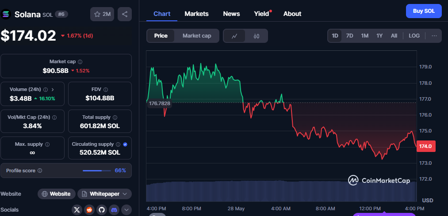Click the USD currency label on chart
Viewport: 448px width, 216px height.
[428, 200]
